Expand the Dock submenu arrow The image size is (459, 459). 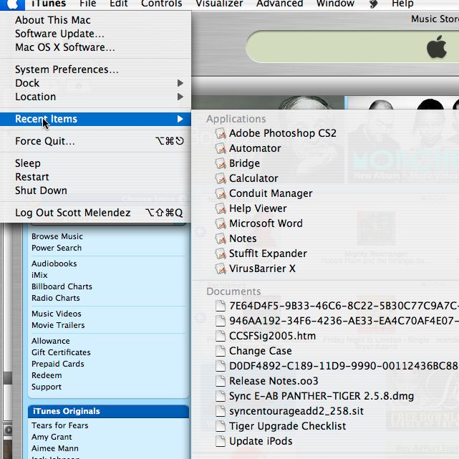point(180,84)
